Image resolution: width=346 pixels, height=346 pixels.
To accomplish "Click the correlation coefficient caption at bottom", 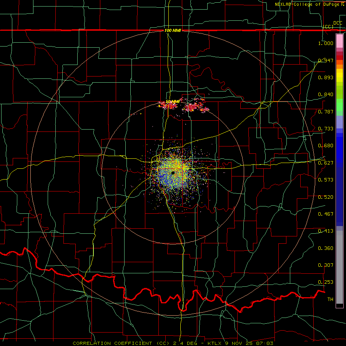I will [x=173, y=343].
